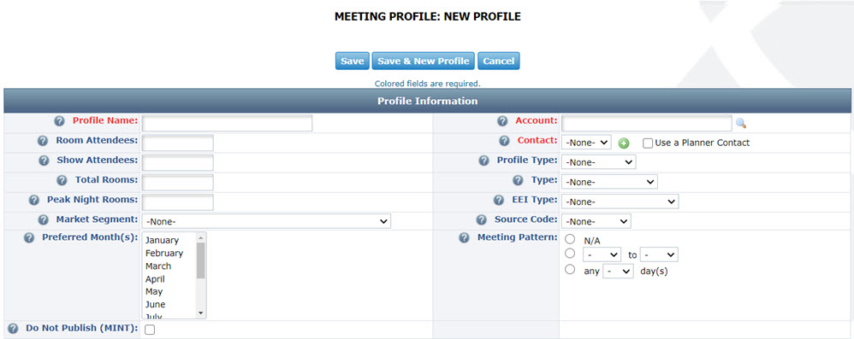Open the Market Segment dropdown
854x339 pixels.
pos(266,221)
